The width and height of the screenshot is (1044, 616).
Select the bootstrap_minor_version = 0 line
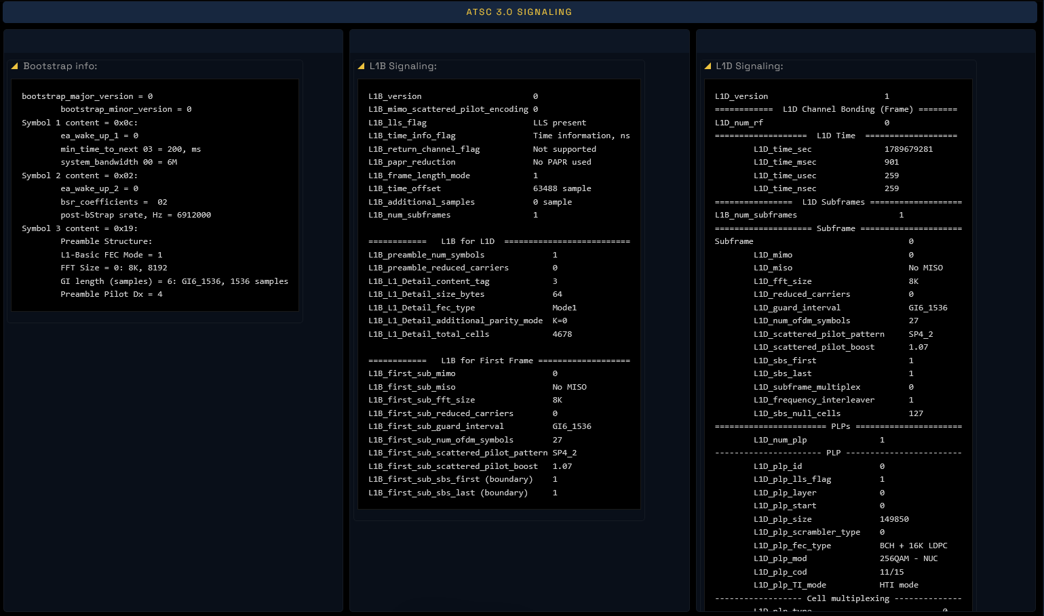pyautogui.click(x=126, y=109)
